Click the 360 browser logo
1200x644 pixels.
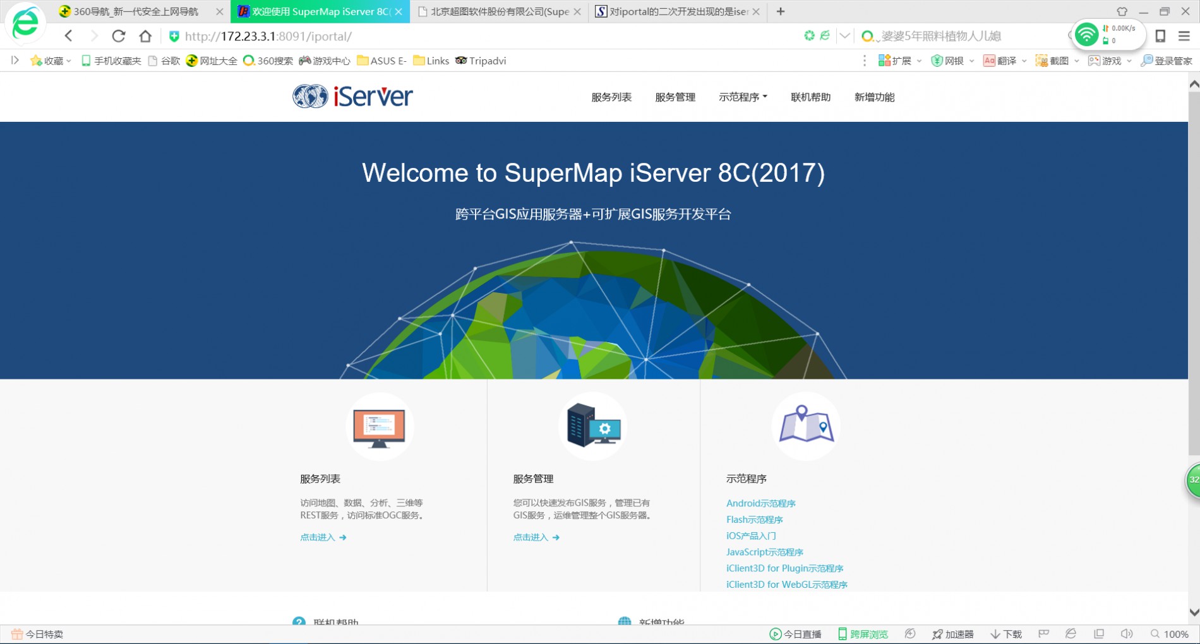tap(25, 23)
